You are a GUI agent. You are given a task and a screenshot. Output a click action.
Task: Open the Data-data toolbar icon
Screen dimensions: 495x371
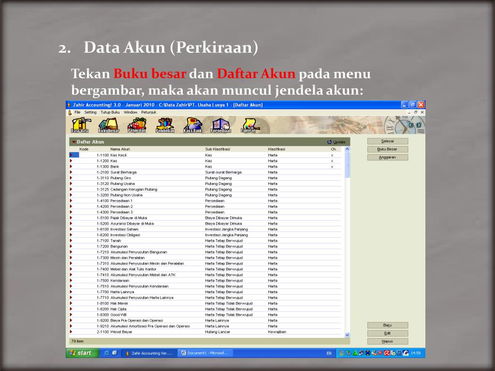[x=80, y=125]
